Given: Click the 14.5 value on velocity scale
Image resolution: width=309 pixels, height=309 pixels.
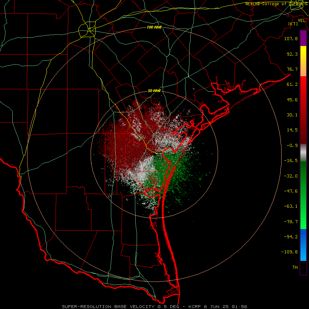Looking at the screenshot, I should (x=292, y=130).
